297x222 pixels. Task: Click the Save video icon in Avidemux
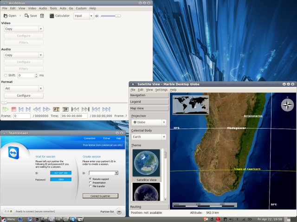click(x=26, y=16)
